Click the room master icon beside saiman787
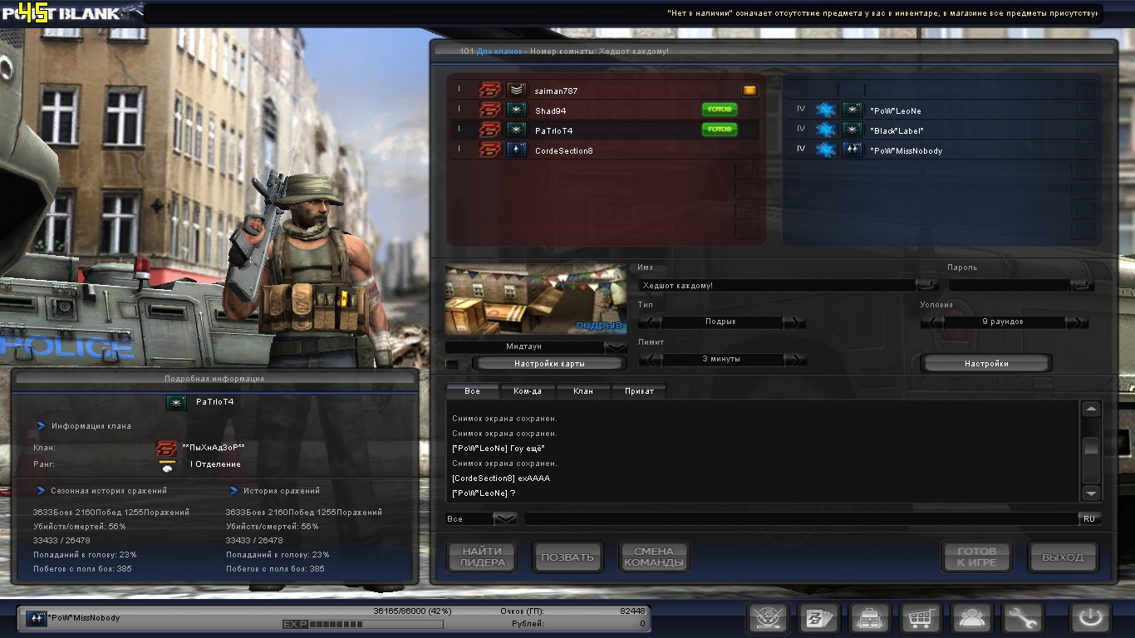This screenshot has width=1135, height=638. pos(749,91)
